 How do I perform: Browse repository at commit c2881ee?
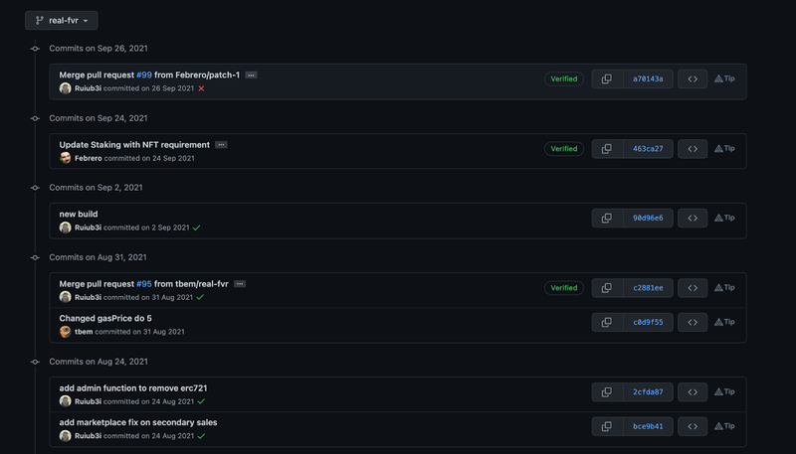[693, 287]
